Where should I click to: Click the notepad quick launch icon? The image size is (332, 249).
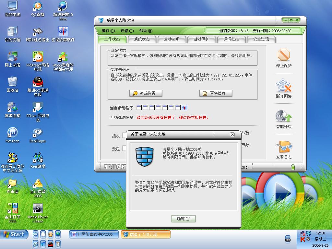58,244
